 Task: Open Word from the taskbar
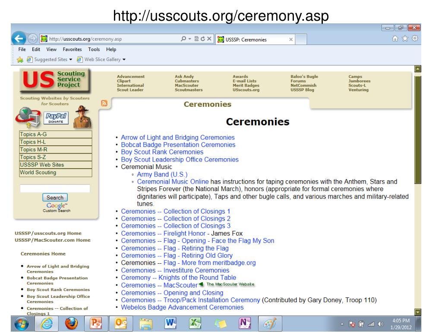point(170,323)
